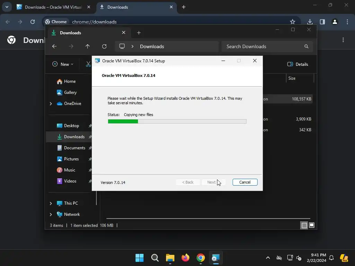The width and height of the screenshot is (355, 266).
Task: Open Downloads page more actions menu
Action: (343, 40)
